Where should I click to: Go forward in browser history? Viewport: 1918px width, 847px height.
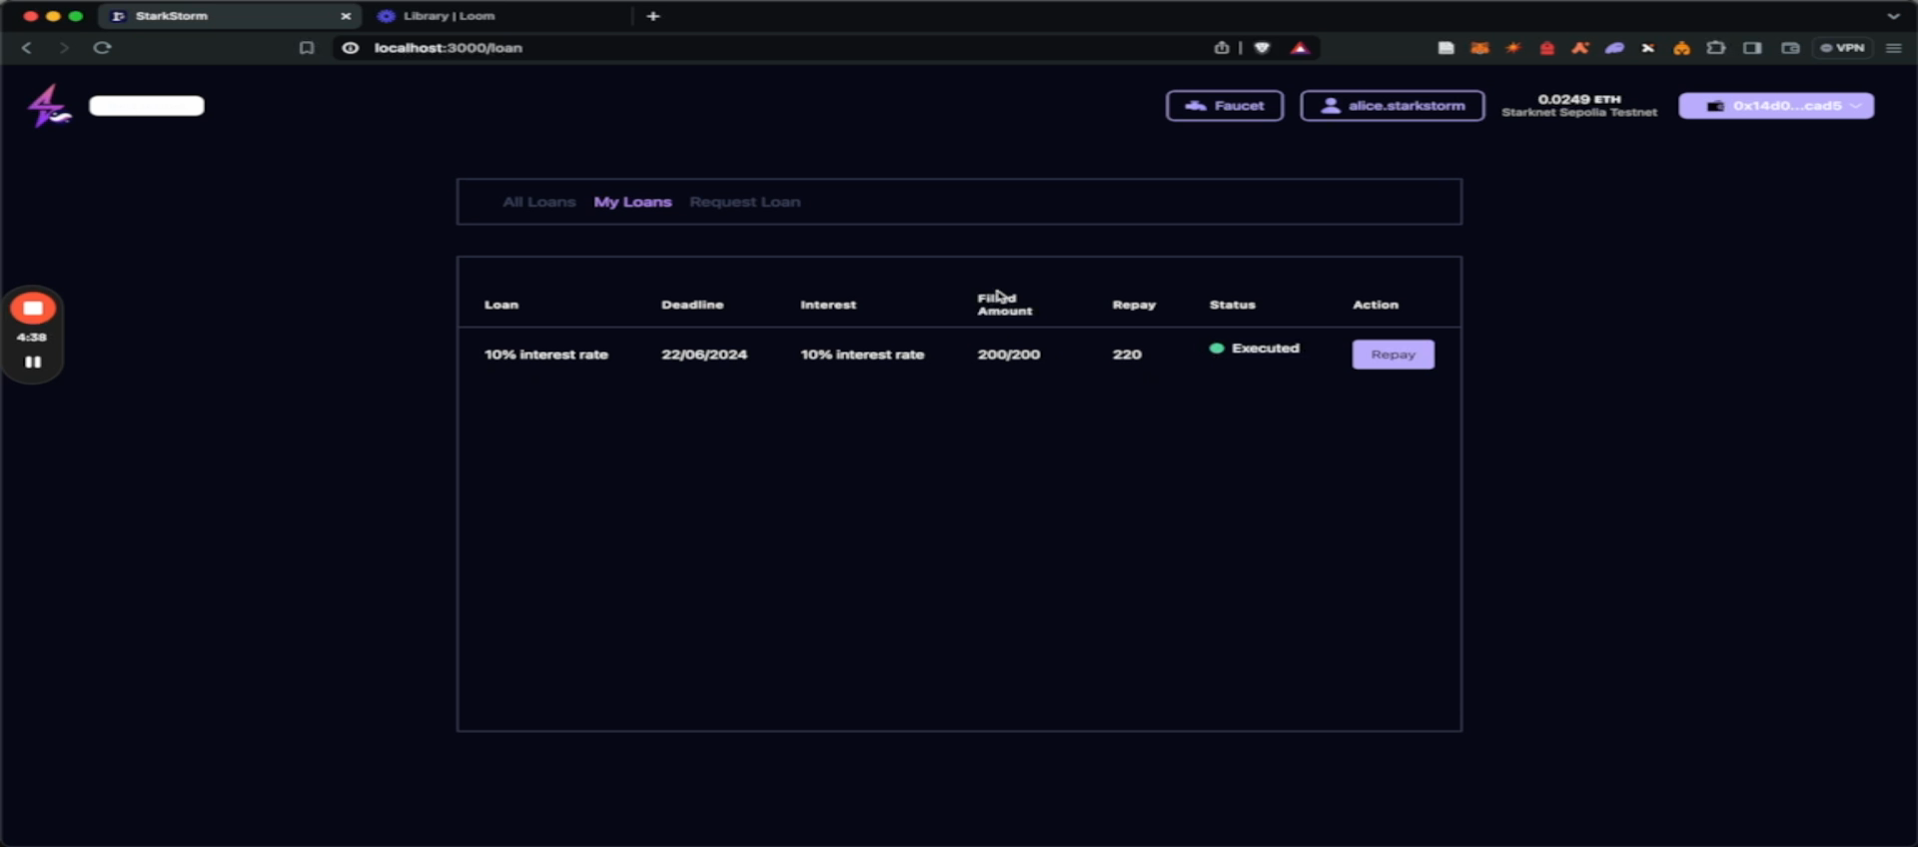coord(64,48)
